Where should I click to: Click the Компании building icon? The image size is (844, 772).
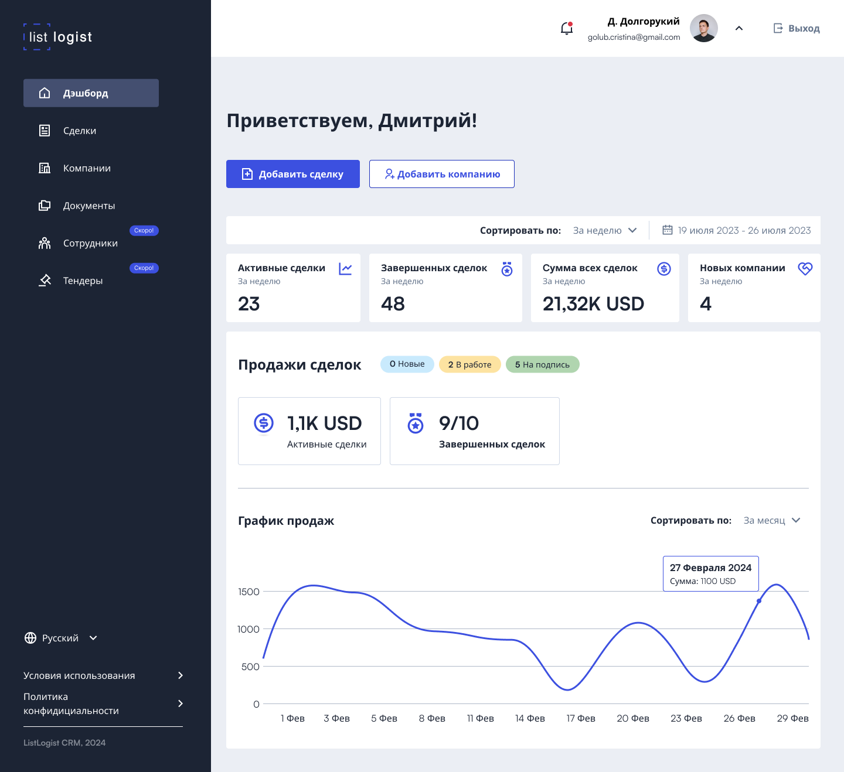point(45,168)
